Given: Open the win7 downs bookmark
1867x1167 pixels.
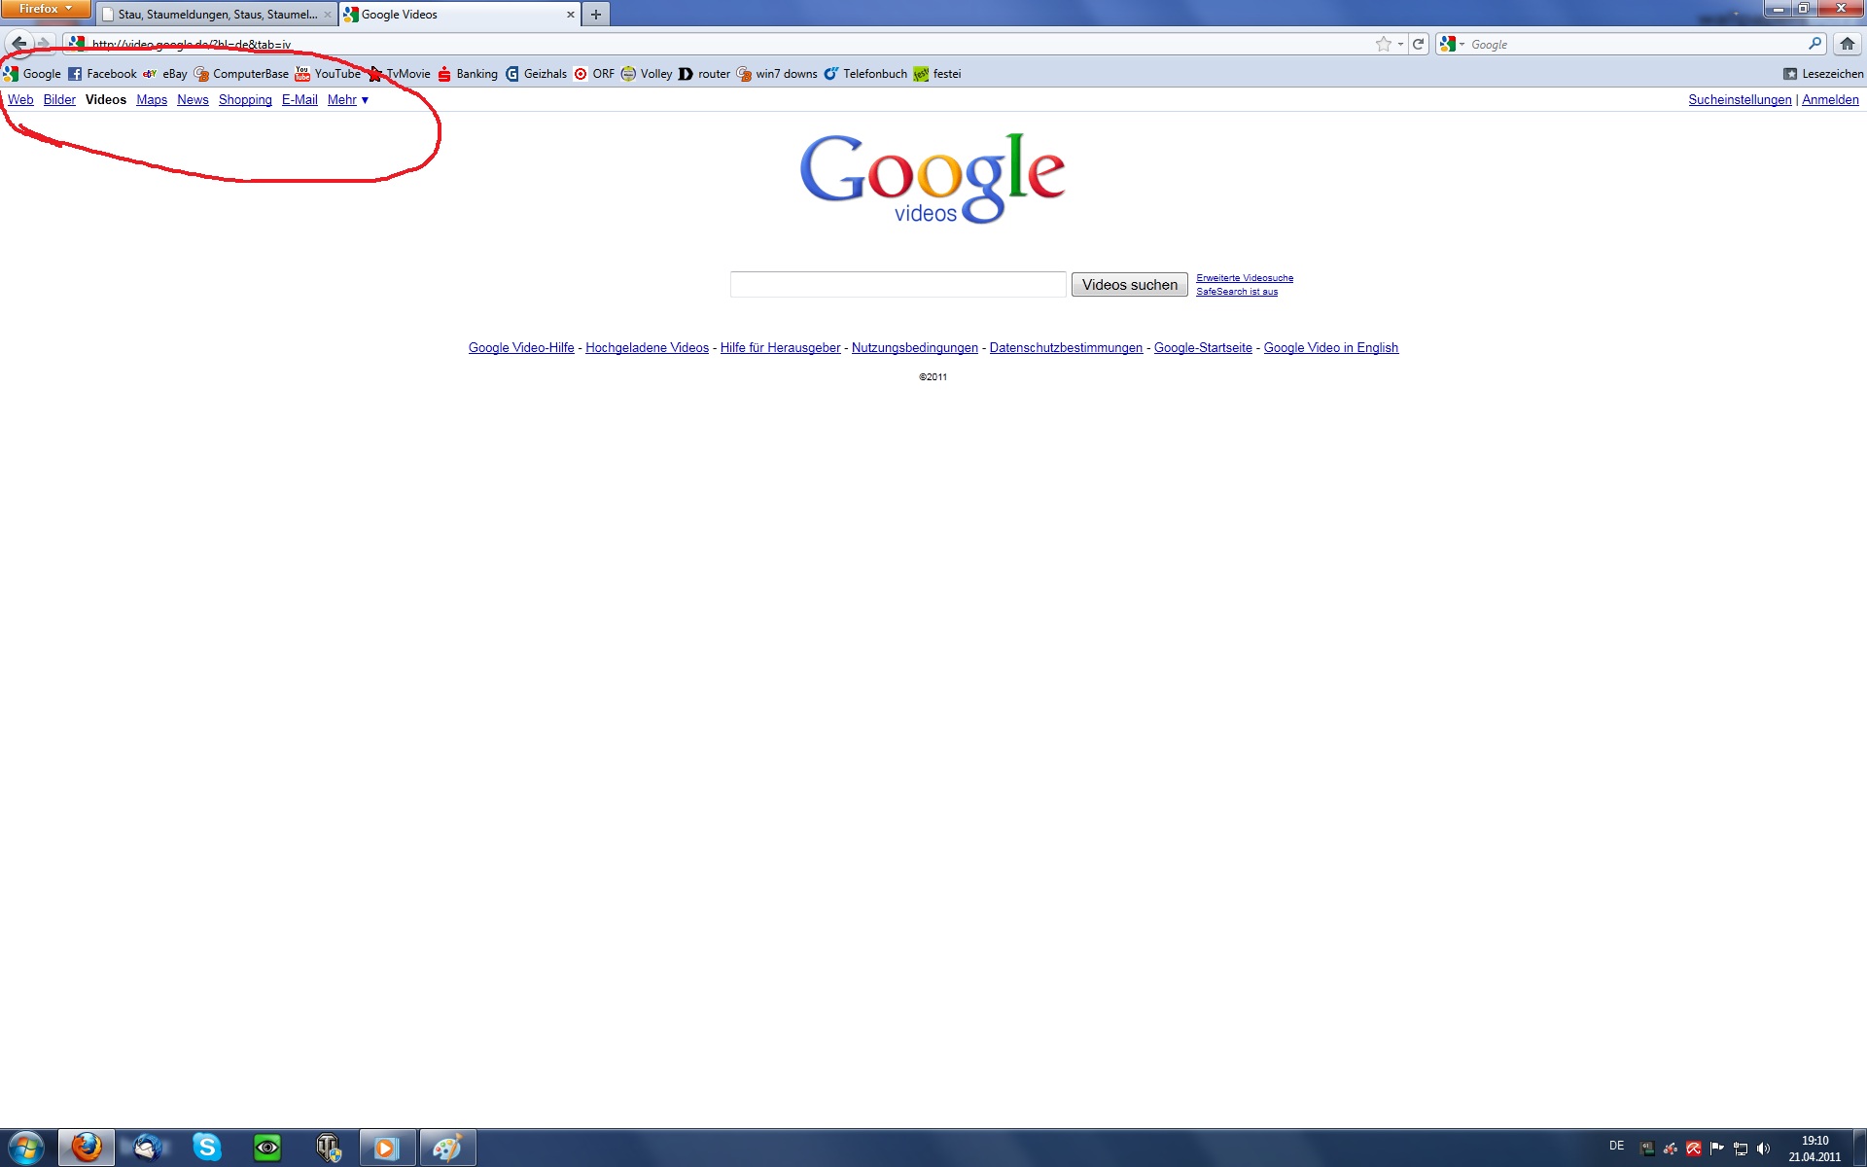Looking at the screenshot, I should point(777,74).
